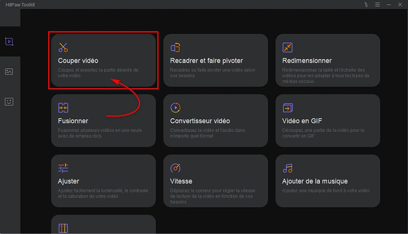Open the partially visible bottom tool card
The height and width of the screenshot is (234, 408).
[103, 225]
